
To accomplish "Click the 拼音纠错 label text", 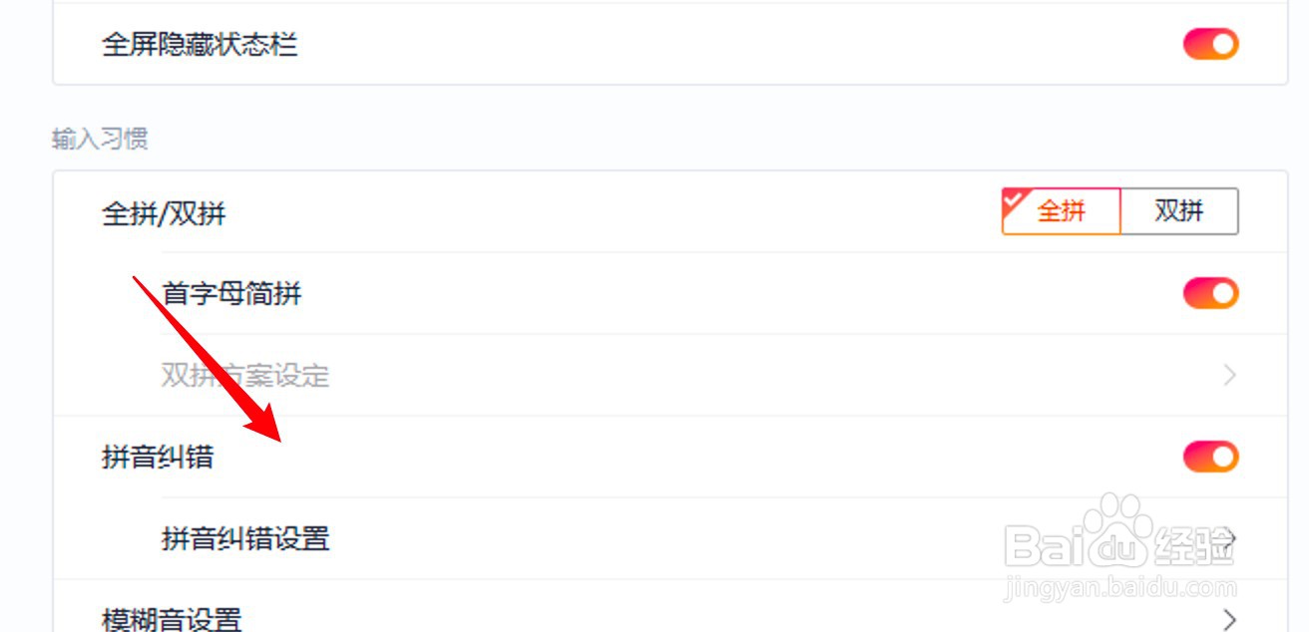I will pyautogui.click(x=158, y=458).
